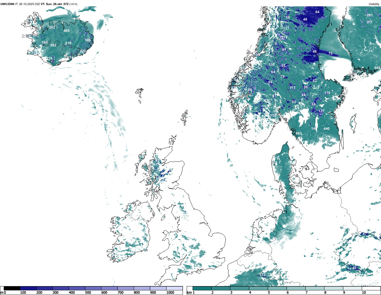Click the black 0–100 m legend swatch

pos(12,288)
